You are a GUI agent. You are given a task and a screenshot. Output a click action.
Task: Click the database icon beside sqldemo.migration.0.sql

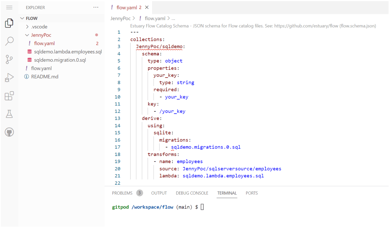pos(30,60)
